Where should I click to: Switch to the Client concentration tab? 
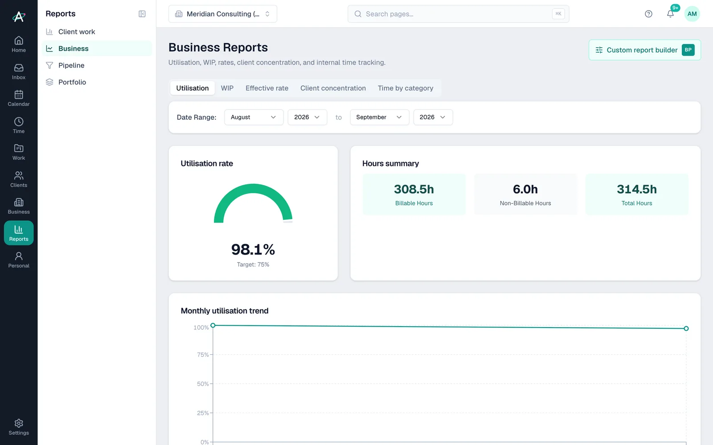(x=333, y=88)
